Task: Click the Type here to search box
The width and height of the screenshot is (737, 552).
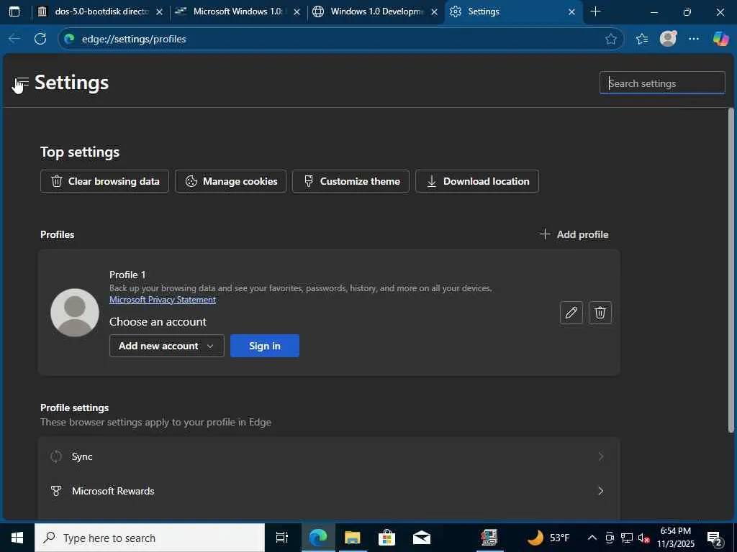Action: point(150,538)
